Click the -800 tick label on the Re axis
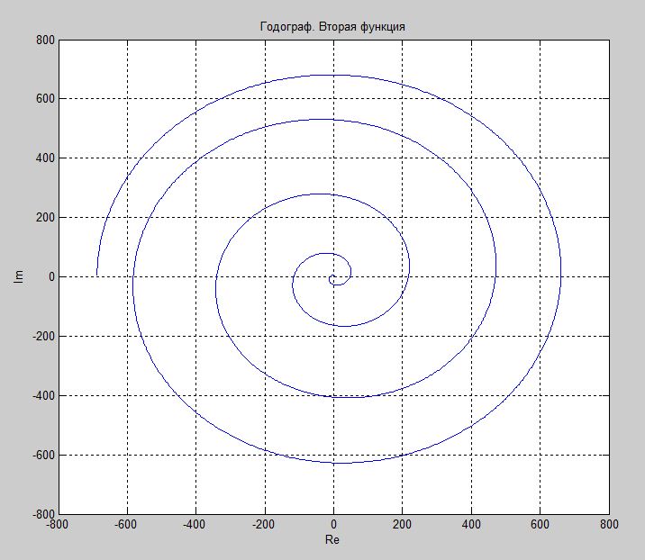This screenshot has width=645, height=560. (x=57, y=525)
